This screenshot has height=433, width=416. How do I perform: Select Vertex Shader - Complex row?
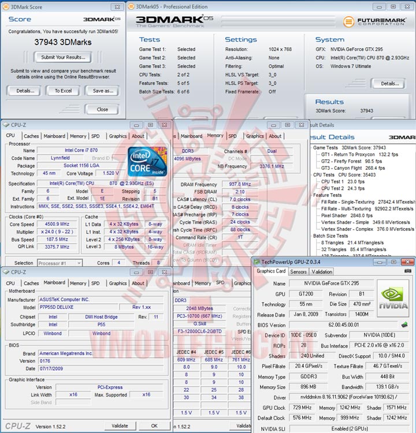[367, 229]
